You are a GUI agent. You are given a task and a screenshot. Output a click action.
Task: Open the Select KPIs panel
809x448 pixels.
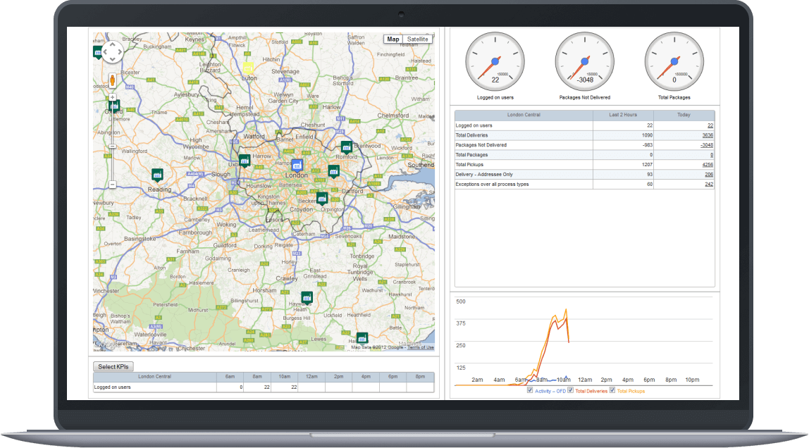[113, 366]
